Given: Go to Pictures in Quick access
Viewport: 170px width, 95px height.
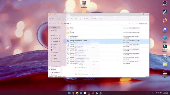Looking at the screenshot, I should tap(55, 44).
